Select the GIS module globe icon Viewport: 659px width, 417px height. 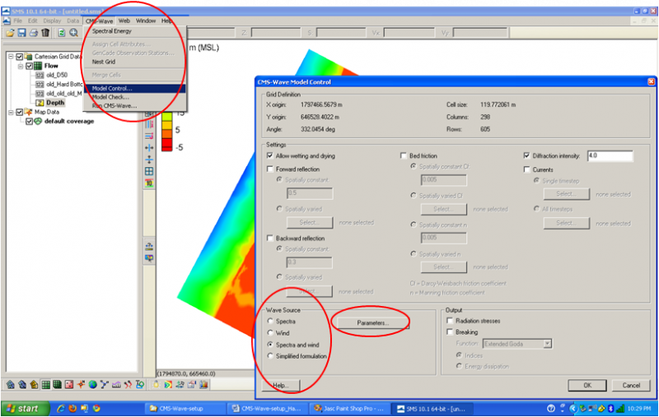92,384
